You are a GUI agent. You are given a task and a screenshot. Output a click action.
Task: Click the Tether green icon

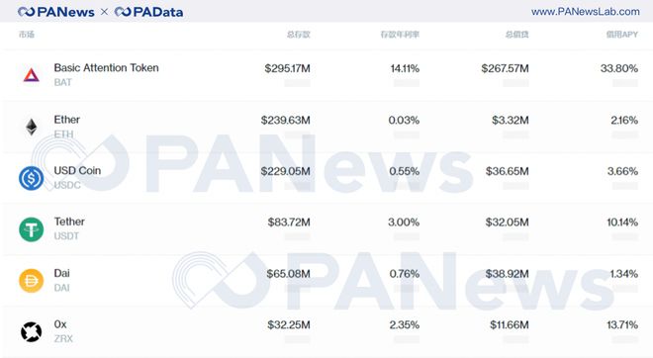point(32,229)
